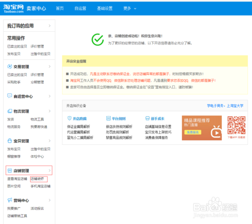Open 发布宝贝 under 宝贝管理
Image resolution: width=252 pixels, height=224 pixels.
(x=14, y=149)
